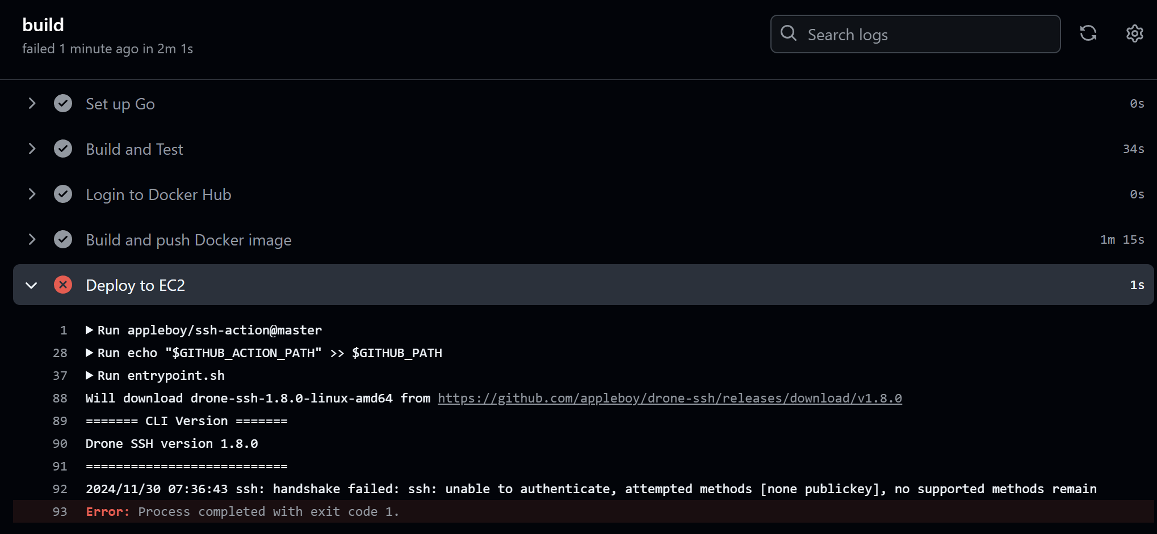Screen dimensions: 1157x534
Task: Expand the Build and push Docker image step
Action: [x=32, y=239]
